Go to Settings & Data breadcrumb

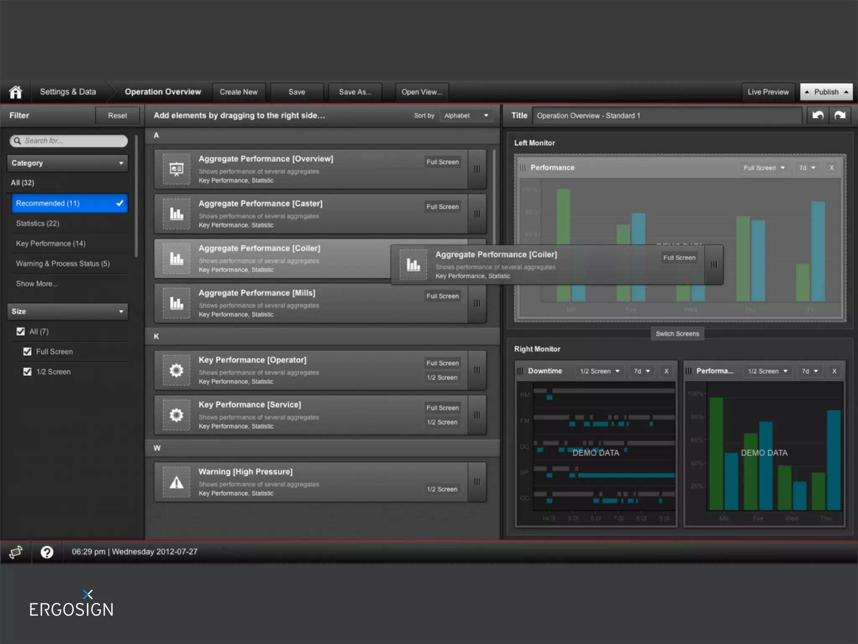click(68, 92)
